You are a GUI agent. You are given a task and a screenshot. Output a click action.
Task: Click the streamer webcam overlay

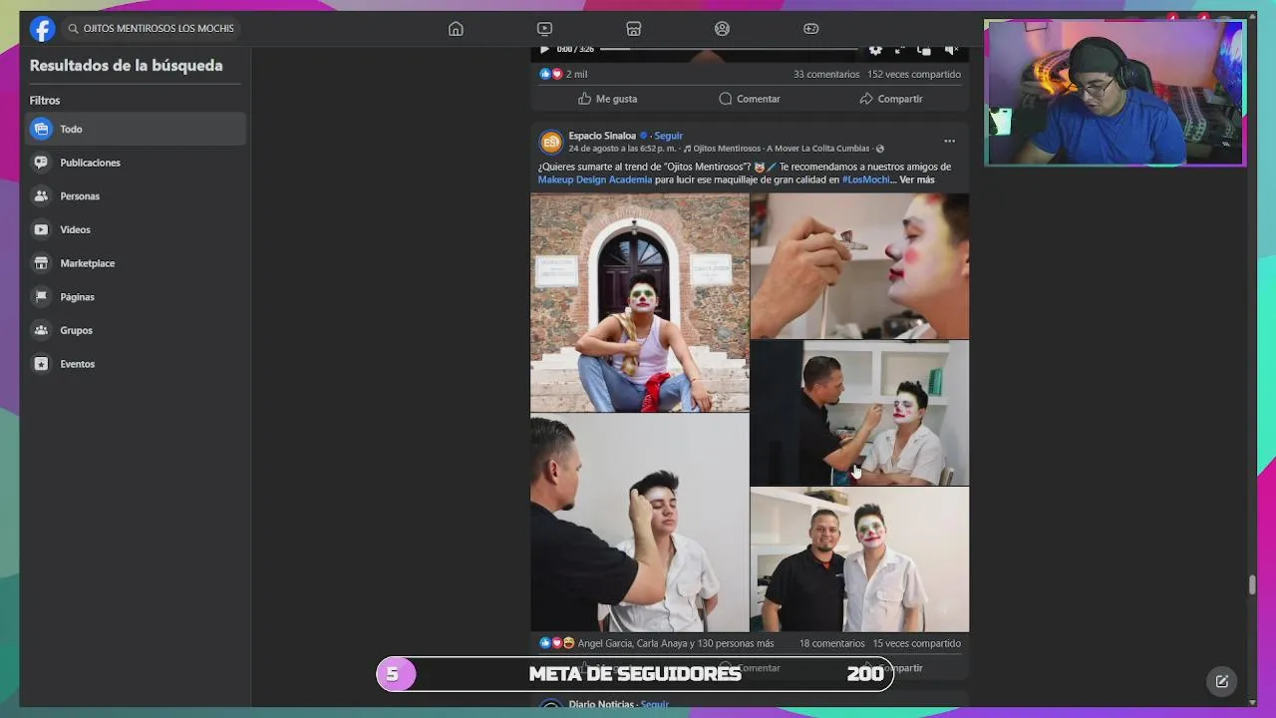click(x=1115, y=93)
